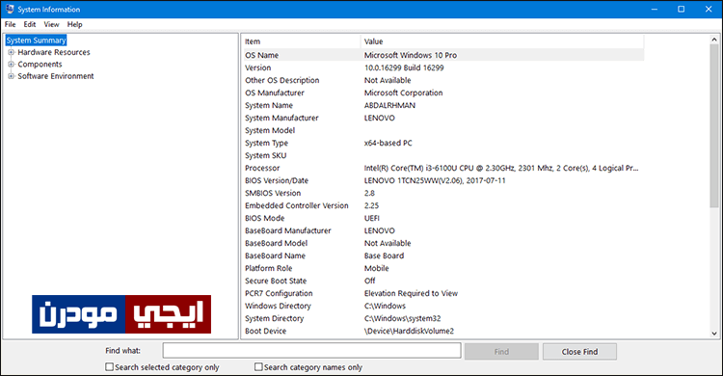Maximize the System Information window

[x=681, y=9]
